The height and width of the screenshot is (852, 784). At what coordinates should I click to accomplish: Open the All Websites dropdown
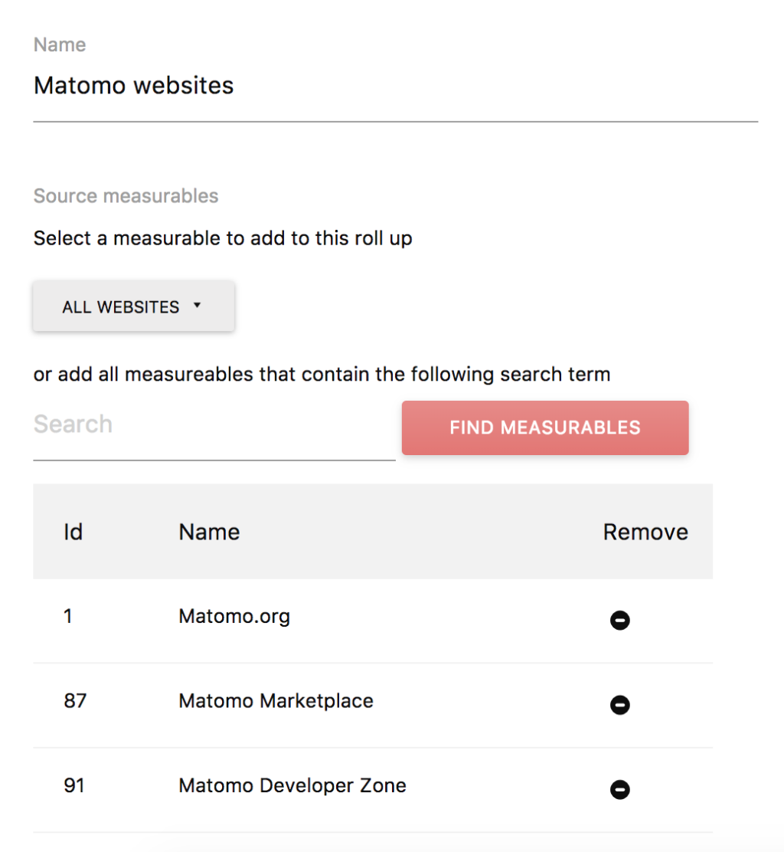coord(133,307)
